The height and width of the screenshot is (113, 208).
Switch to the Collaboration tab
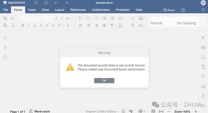[101, 10]
